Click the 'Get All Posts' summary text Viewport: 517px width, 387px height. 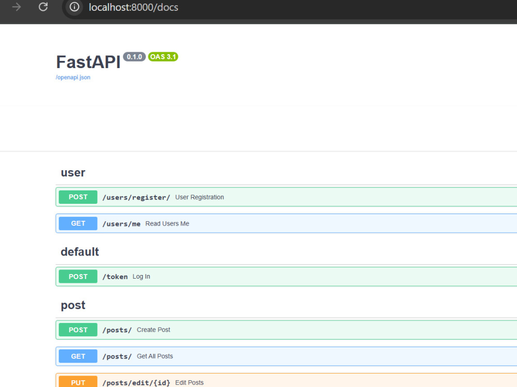(155, 356)
